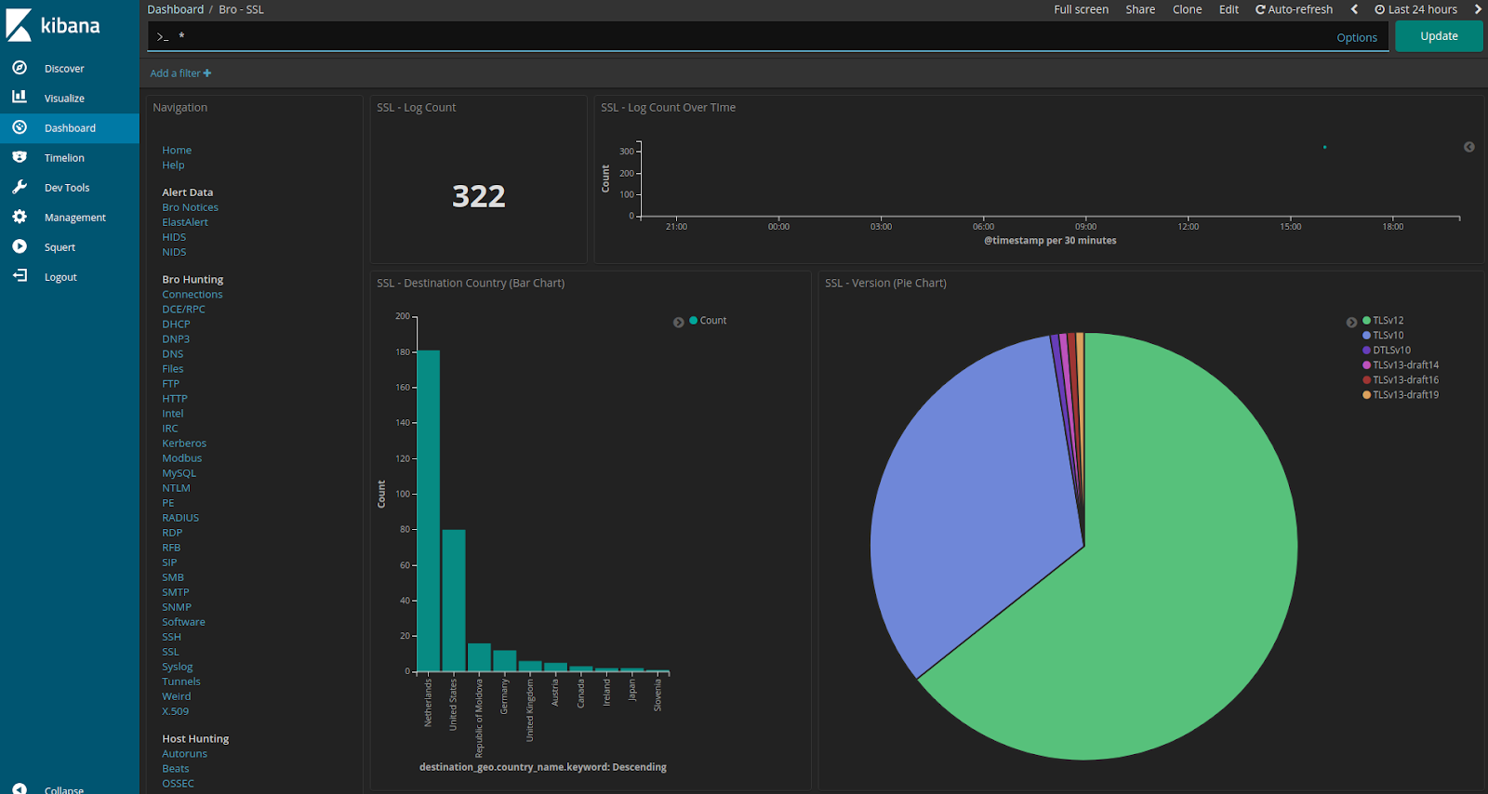The width and height of the screenshot is (1488, 794).
Task: Step time range backward with left chevron
Action: 1354,9
